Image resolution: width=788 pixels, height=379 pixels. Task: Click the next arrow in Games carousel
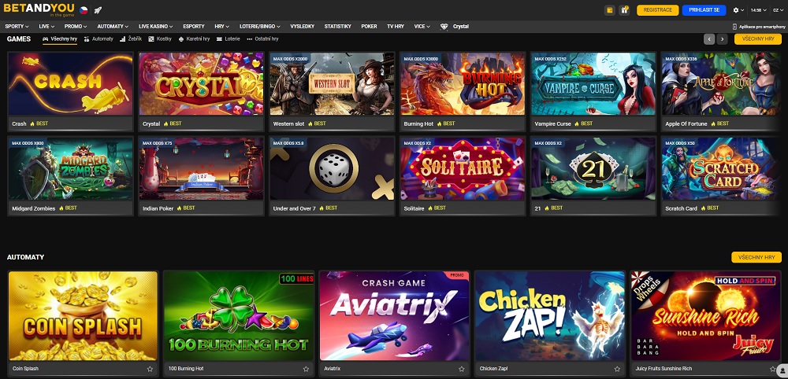(x=722, y=39)
